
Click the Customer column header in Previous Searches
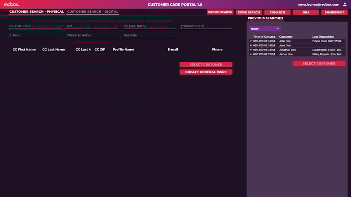286,37
